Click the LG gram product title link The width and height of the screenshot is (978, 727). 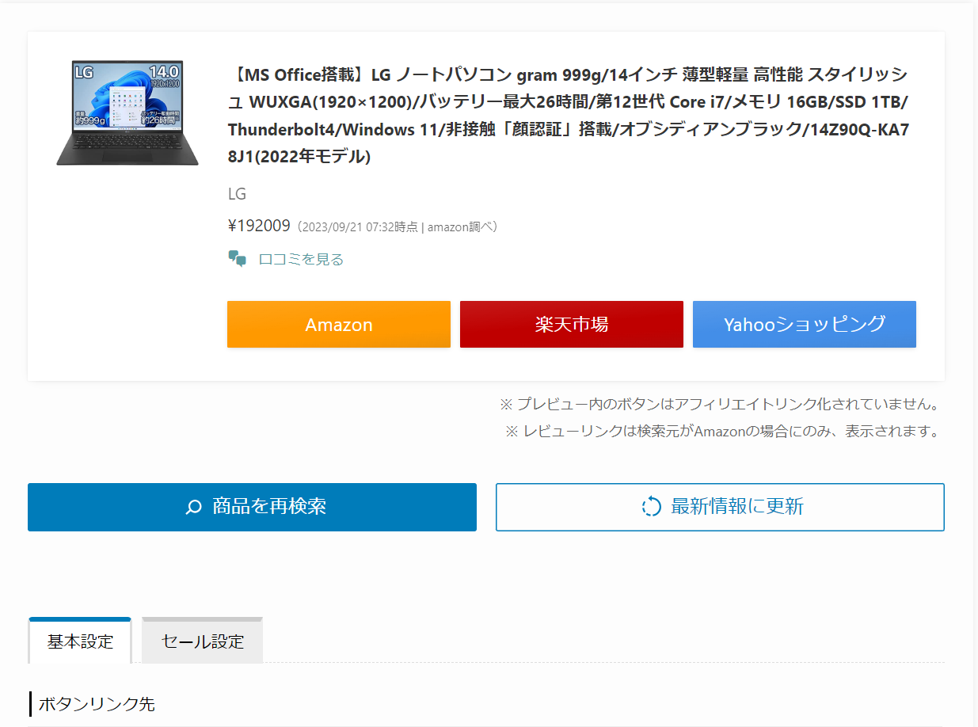pyautogui.click(x=566, y=107)
